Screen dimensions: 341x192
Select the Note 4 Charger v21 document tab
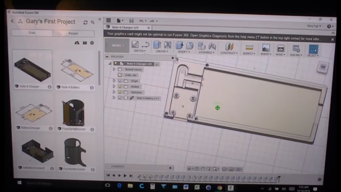125,27
